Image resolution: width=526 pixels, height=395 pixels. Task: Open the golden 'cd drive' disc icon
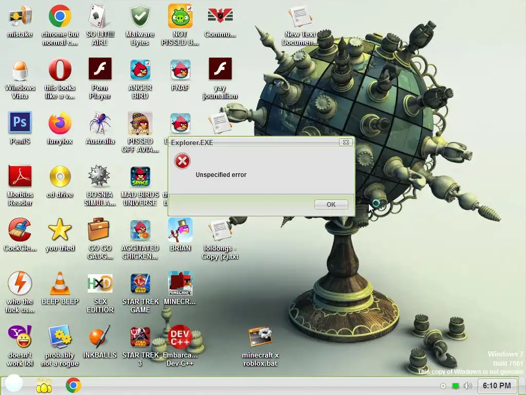pos(60,176)
